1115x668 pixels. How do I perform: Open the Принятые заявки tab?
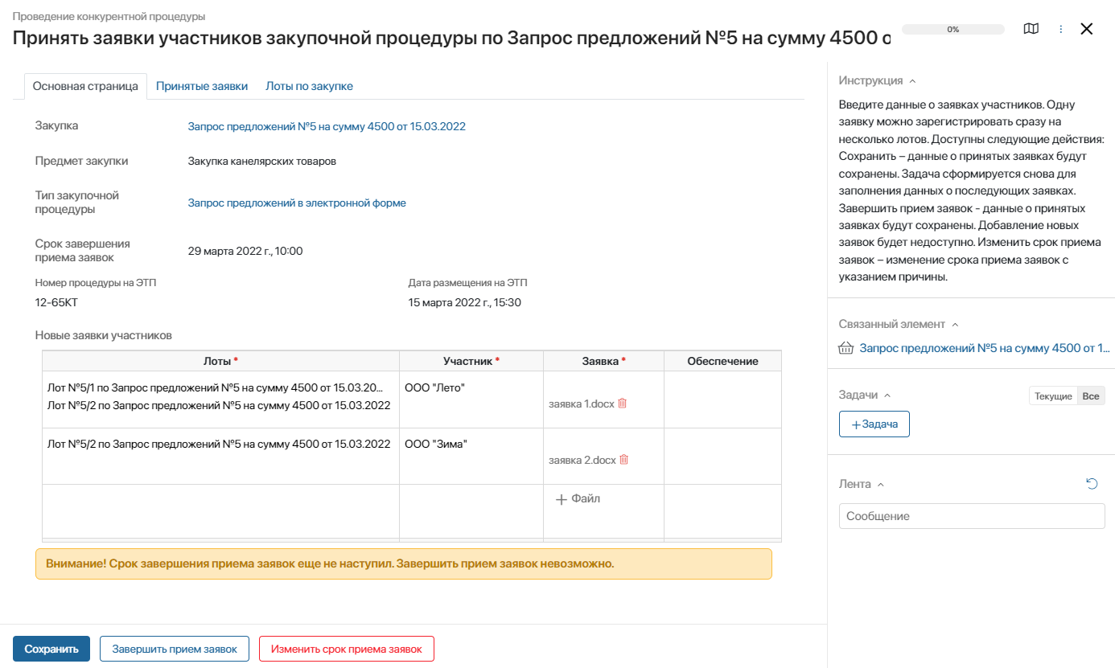202,86
